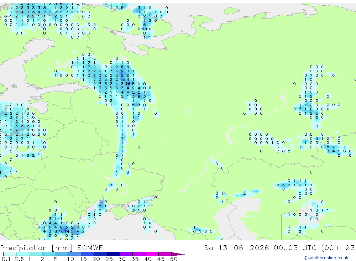Choose the 15–20 mm legend color swatch
Screen dimensions: 356x261
click(88, 254)
